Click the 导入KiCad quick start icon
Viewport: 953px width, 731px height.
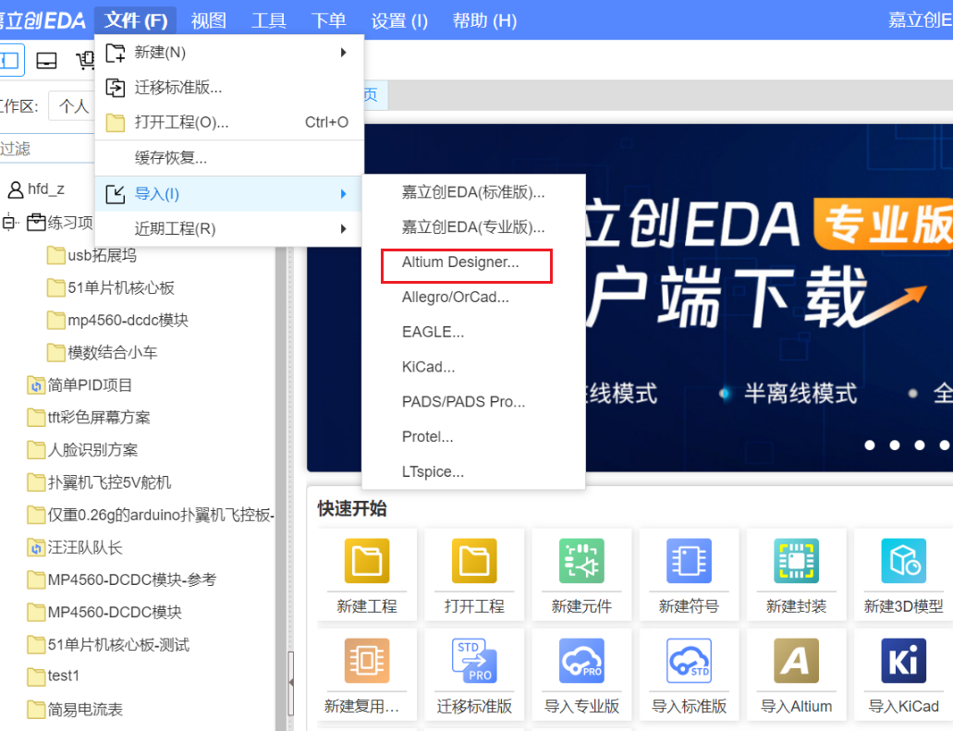904,661
